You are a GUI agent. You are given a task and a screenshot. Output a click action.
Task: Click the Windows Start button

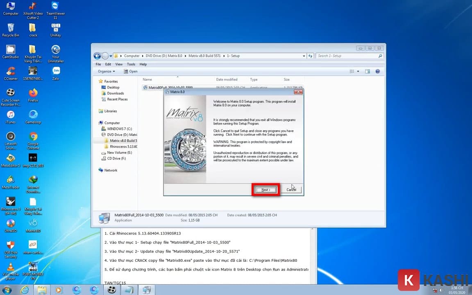pos(7,290)
